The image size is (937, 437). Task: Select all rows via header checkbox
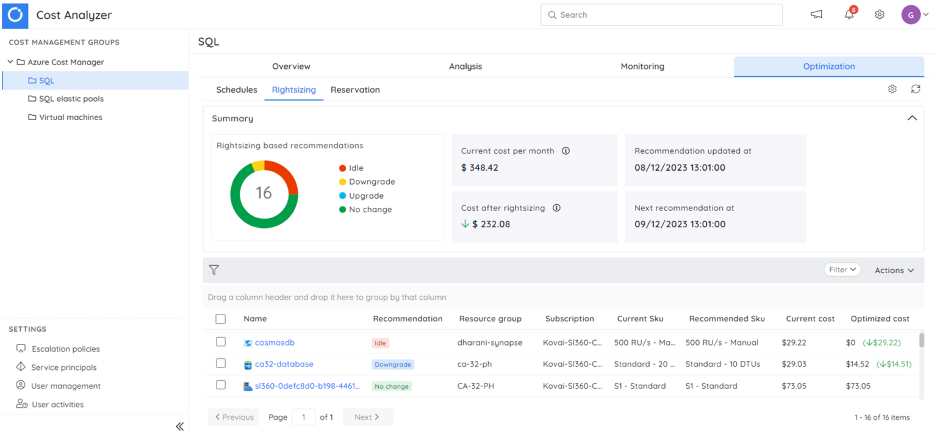220,318
